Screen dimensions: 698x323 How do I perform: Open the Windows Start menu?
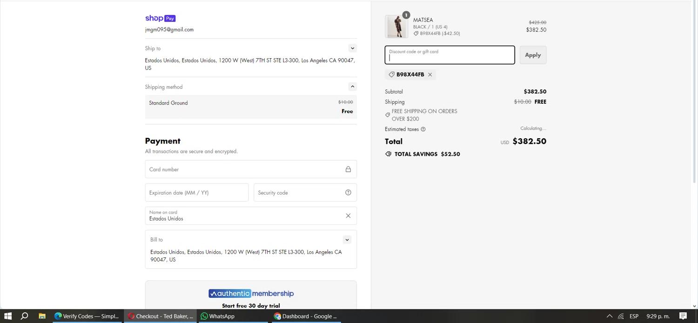[8, 316]
